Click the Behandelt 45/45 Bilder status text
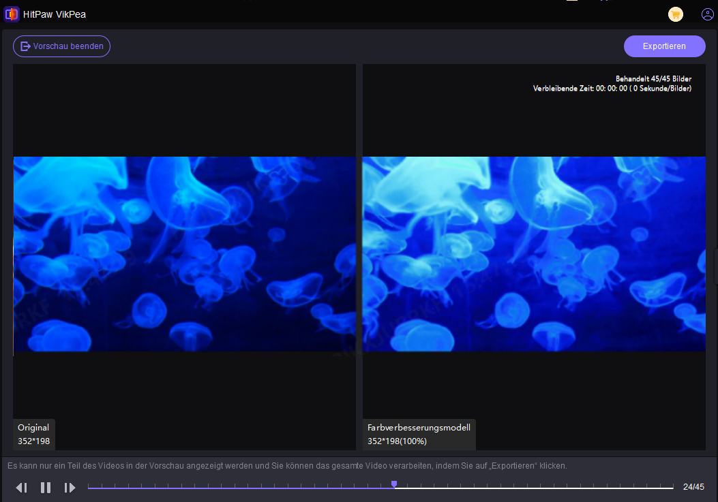 click(653, 79)
